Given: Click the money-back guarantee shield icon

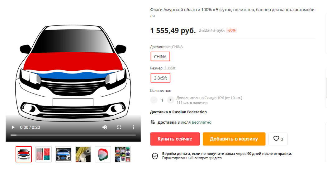Looking at the screenshot, I should click(x=155, y=156).
